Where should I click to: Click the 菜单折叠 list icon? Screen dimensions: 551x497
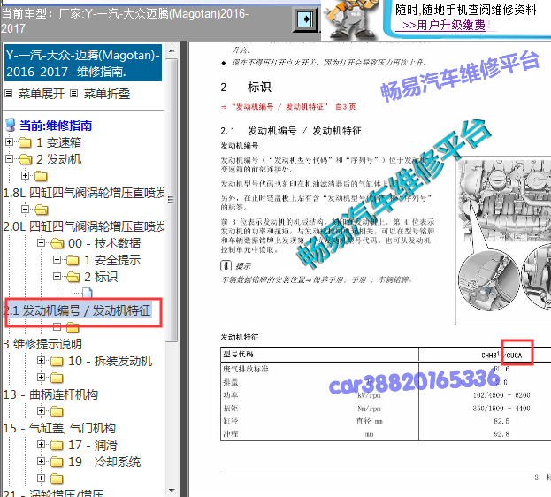coord(73,94)
